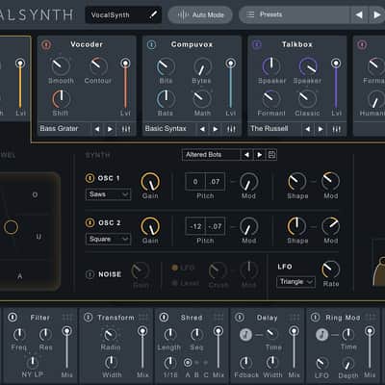Click the Vocoder Contour knob

(98, 65)
